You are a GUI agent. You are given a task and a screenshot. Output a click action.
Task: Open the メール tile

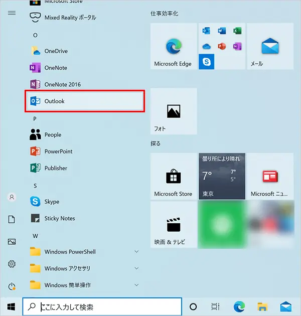coord(270,46)
